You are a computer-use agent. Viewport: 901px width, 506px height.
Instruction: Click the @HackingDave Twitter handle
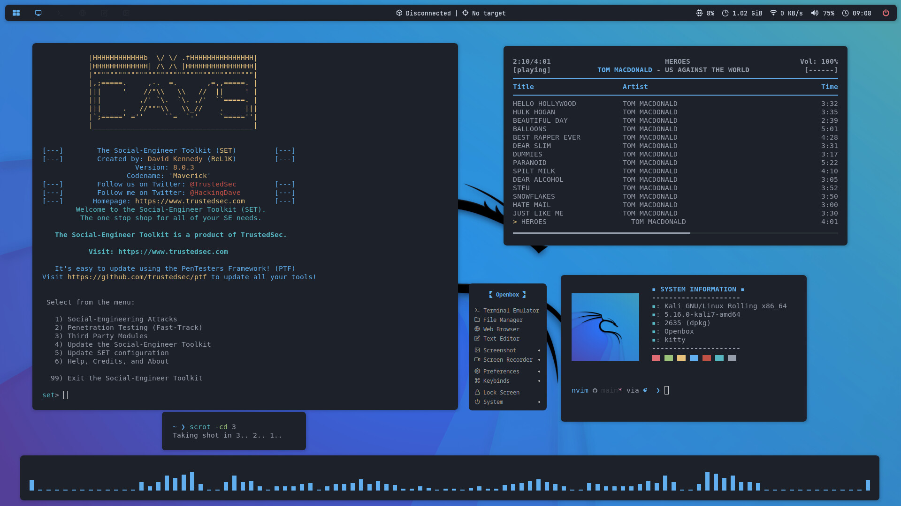pos(215,193)
